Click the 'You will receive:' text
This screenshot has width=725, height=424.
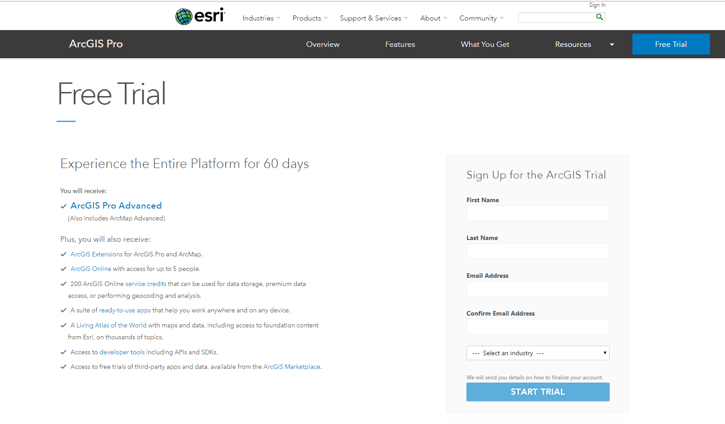[83, 191]
